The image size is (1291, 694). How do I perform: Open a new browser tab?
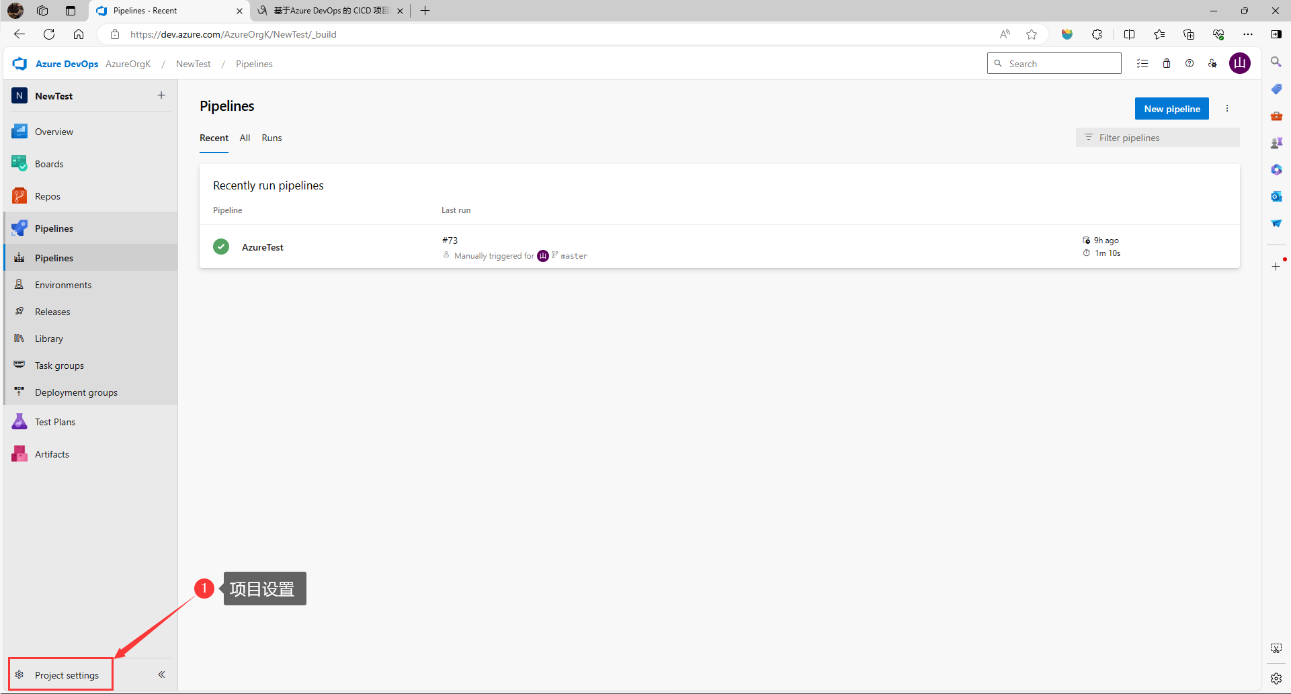(425, 11)
